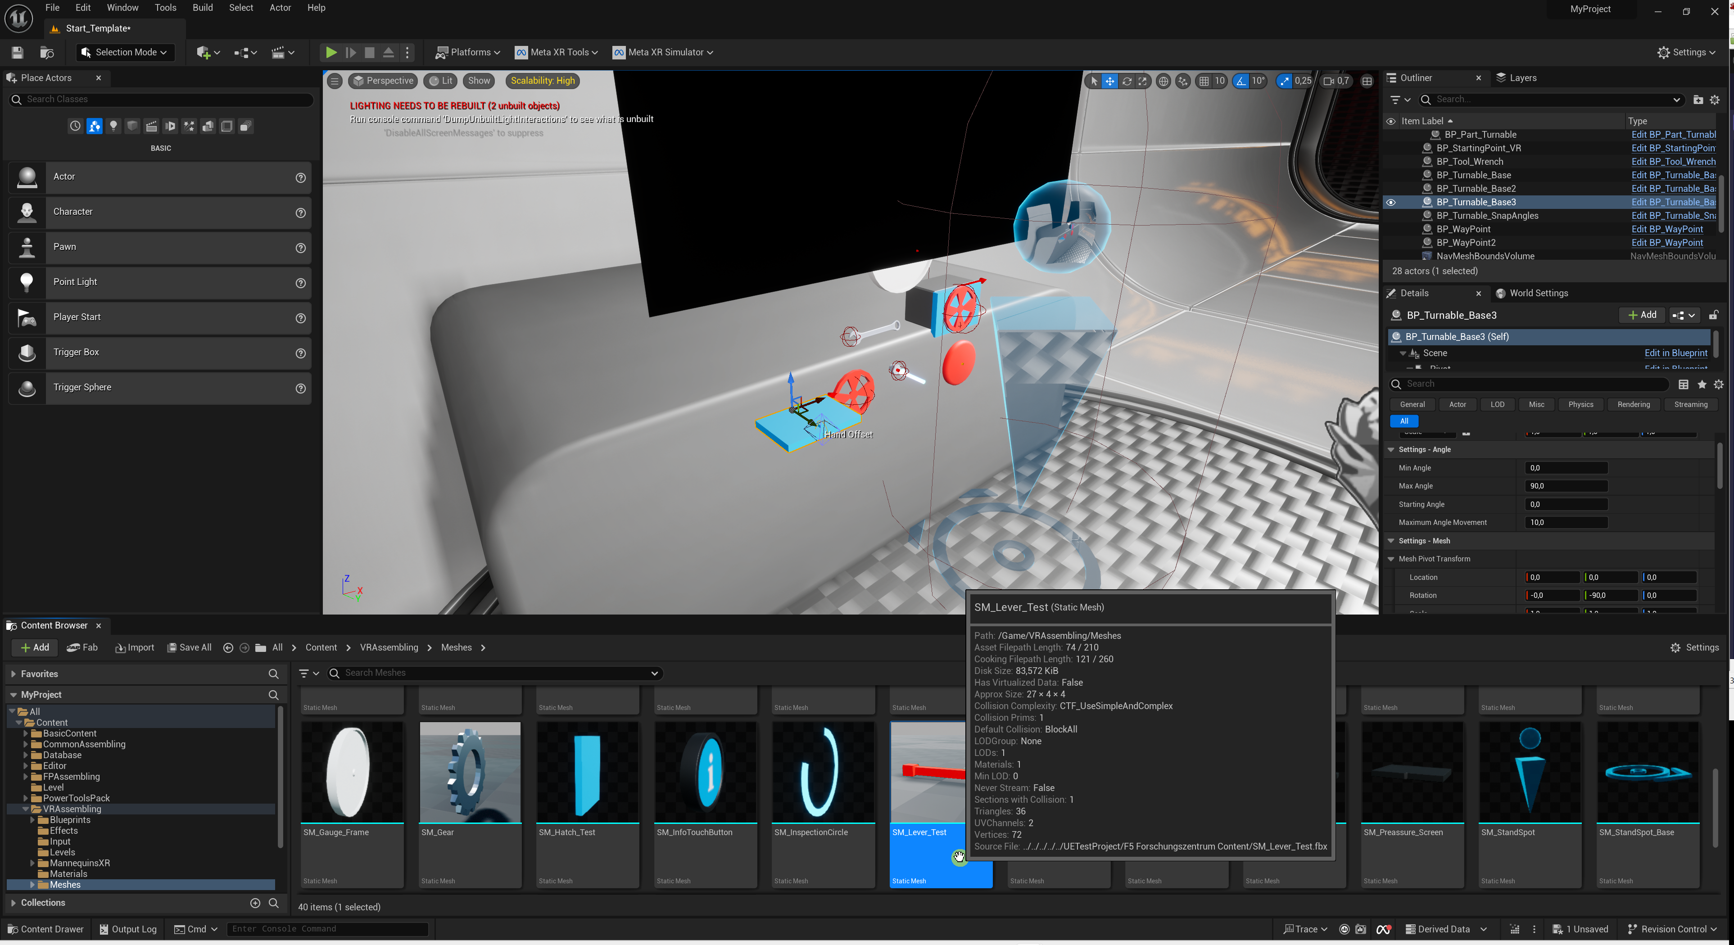Click the green Play level button
Image resolution: width=1734 pixels, height=945 pixels.
pos(331,52)
